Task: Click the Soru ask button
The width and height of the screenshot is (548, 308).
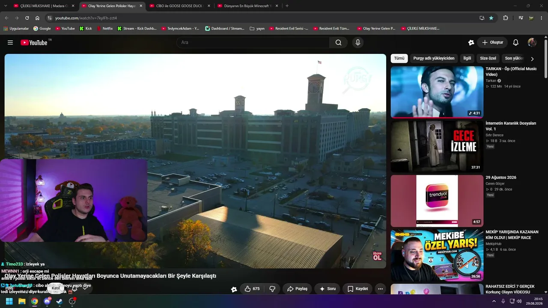Action: [327, 289]
